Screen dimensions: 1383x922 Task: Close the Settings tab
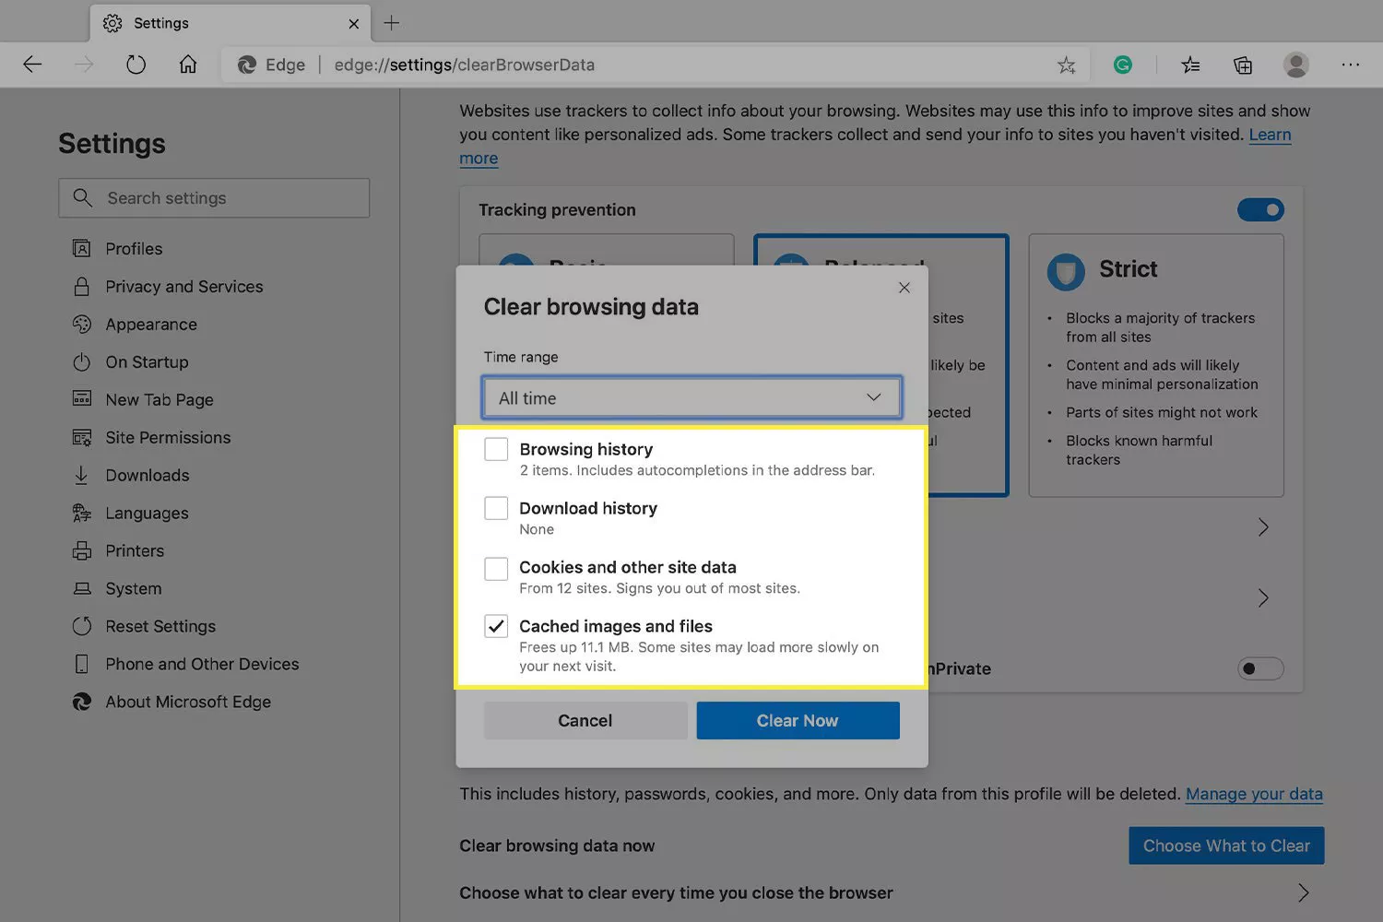click(354, 24)
